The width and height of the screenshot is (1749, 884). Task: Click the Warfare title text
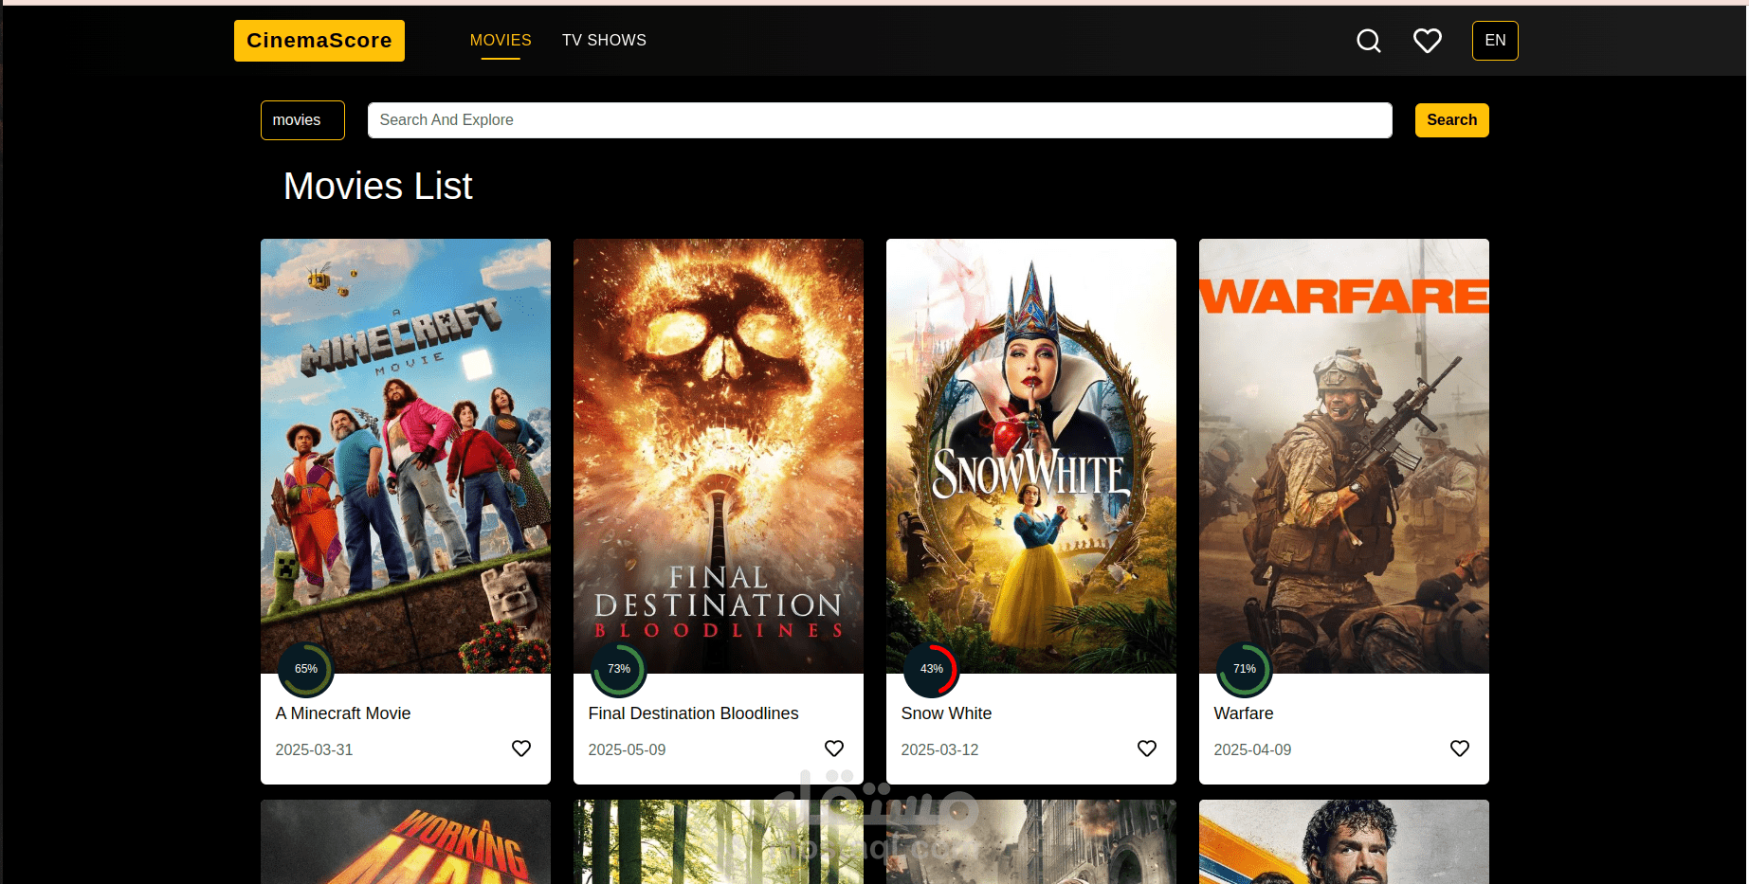tap(1244, 713)
